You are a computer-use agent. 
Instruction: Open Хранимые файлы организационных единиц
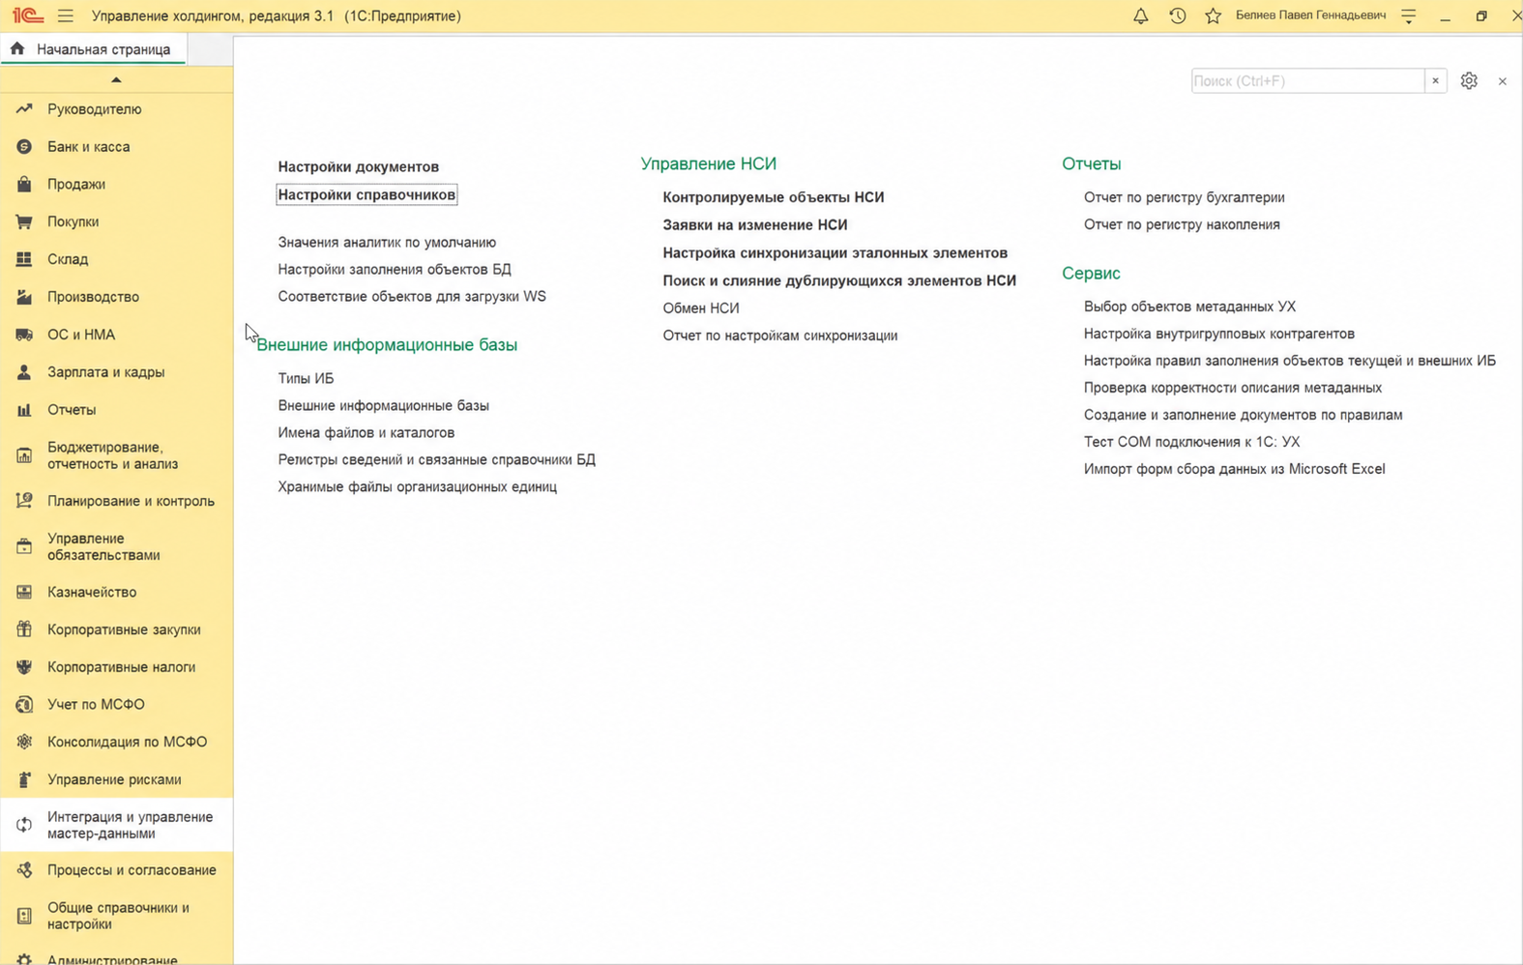click(418, 486)
